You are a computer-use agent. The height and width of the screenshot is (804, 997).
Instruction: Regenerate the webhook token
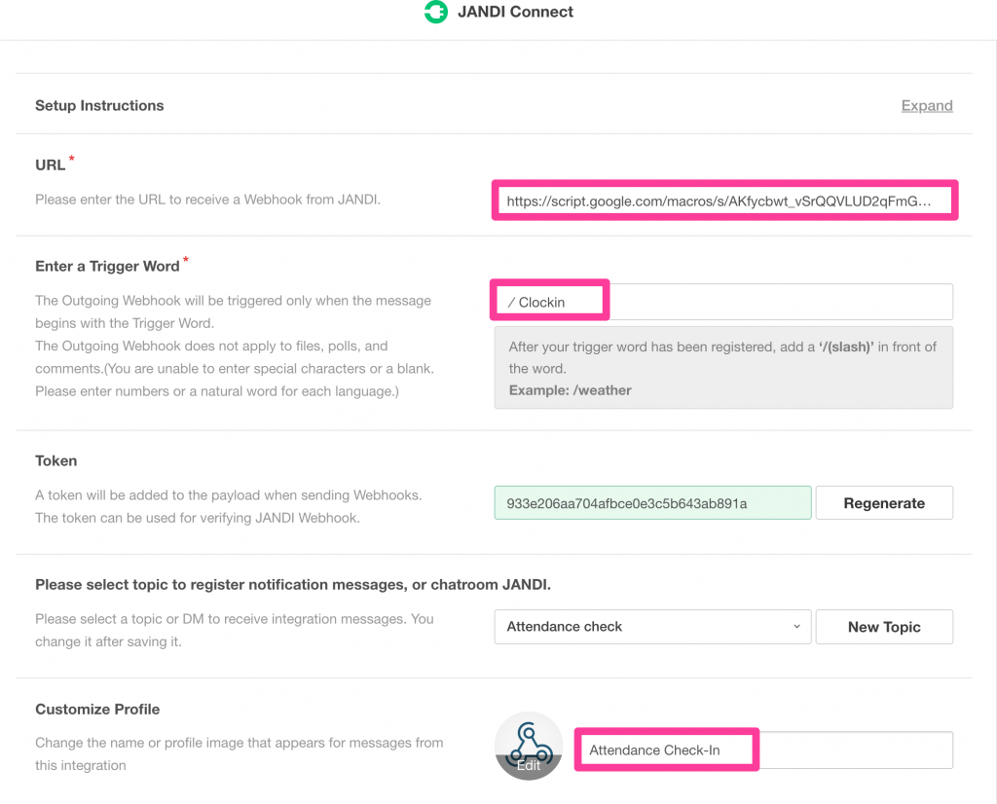pos(883,503)
